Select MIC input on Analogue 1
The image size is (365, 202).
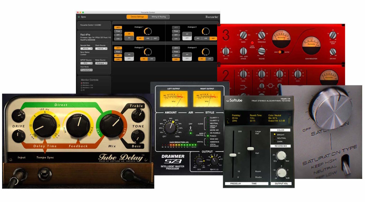click(140, 38)
